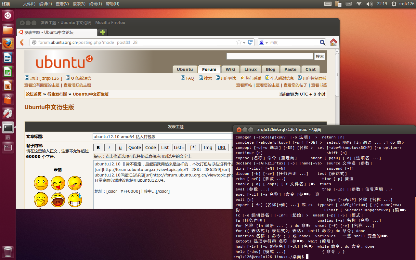Switch to the Wiki site tab
416x260 pixels.
(230, 69)
